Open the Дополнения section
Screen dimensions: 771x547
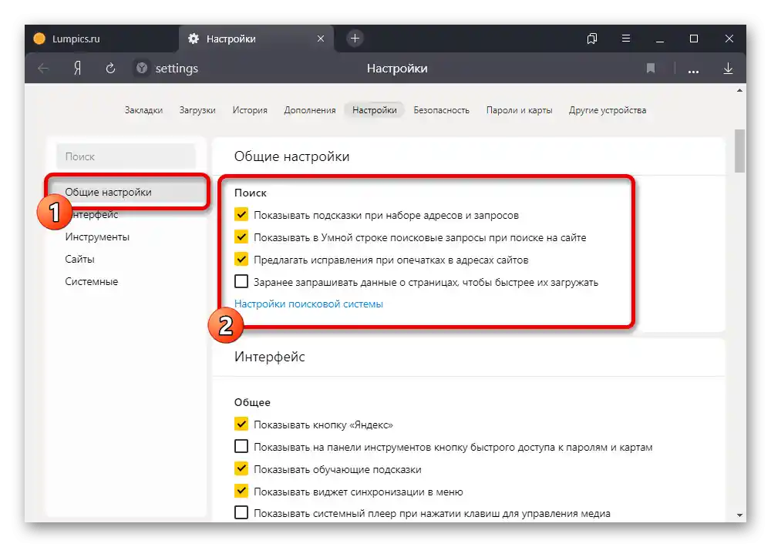coord(310,110)
